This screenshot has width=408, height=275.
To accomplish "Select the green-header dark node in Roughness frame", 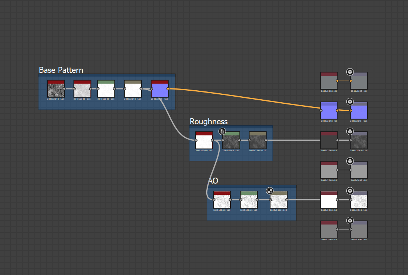I will [231, 140].
